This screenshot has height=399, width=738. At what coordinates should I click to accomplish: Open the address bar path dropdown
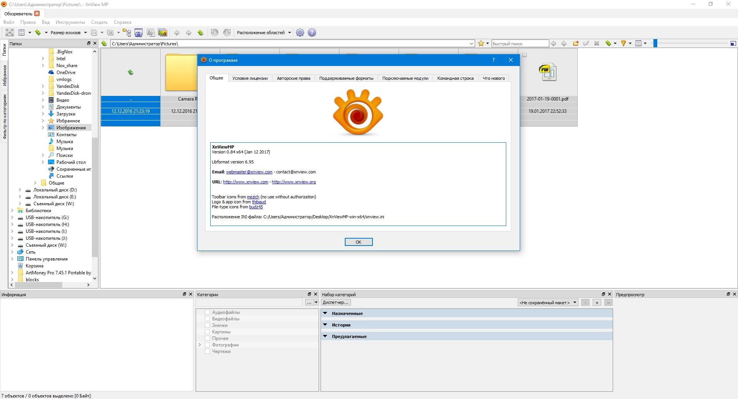coord(472,44)
